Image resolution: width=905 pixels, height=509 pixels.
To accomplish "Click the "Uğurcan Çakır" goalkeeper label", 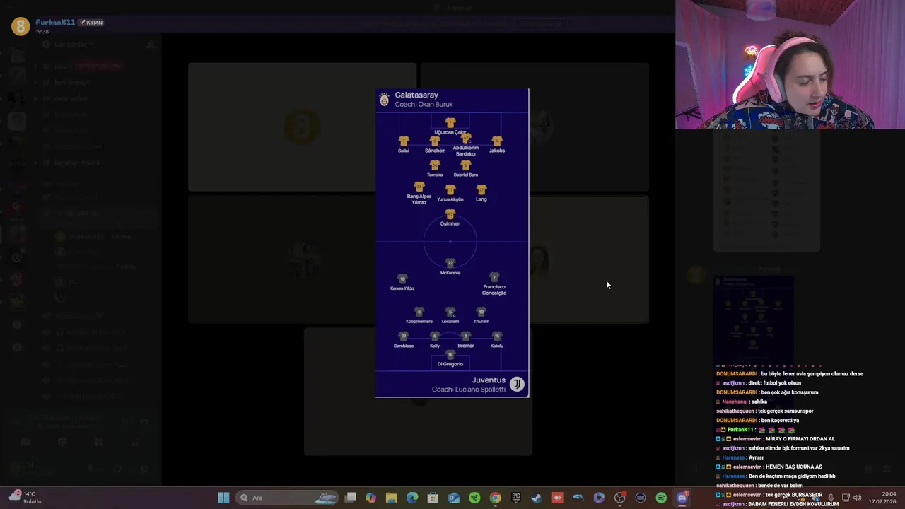I will click(450, 132).
